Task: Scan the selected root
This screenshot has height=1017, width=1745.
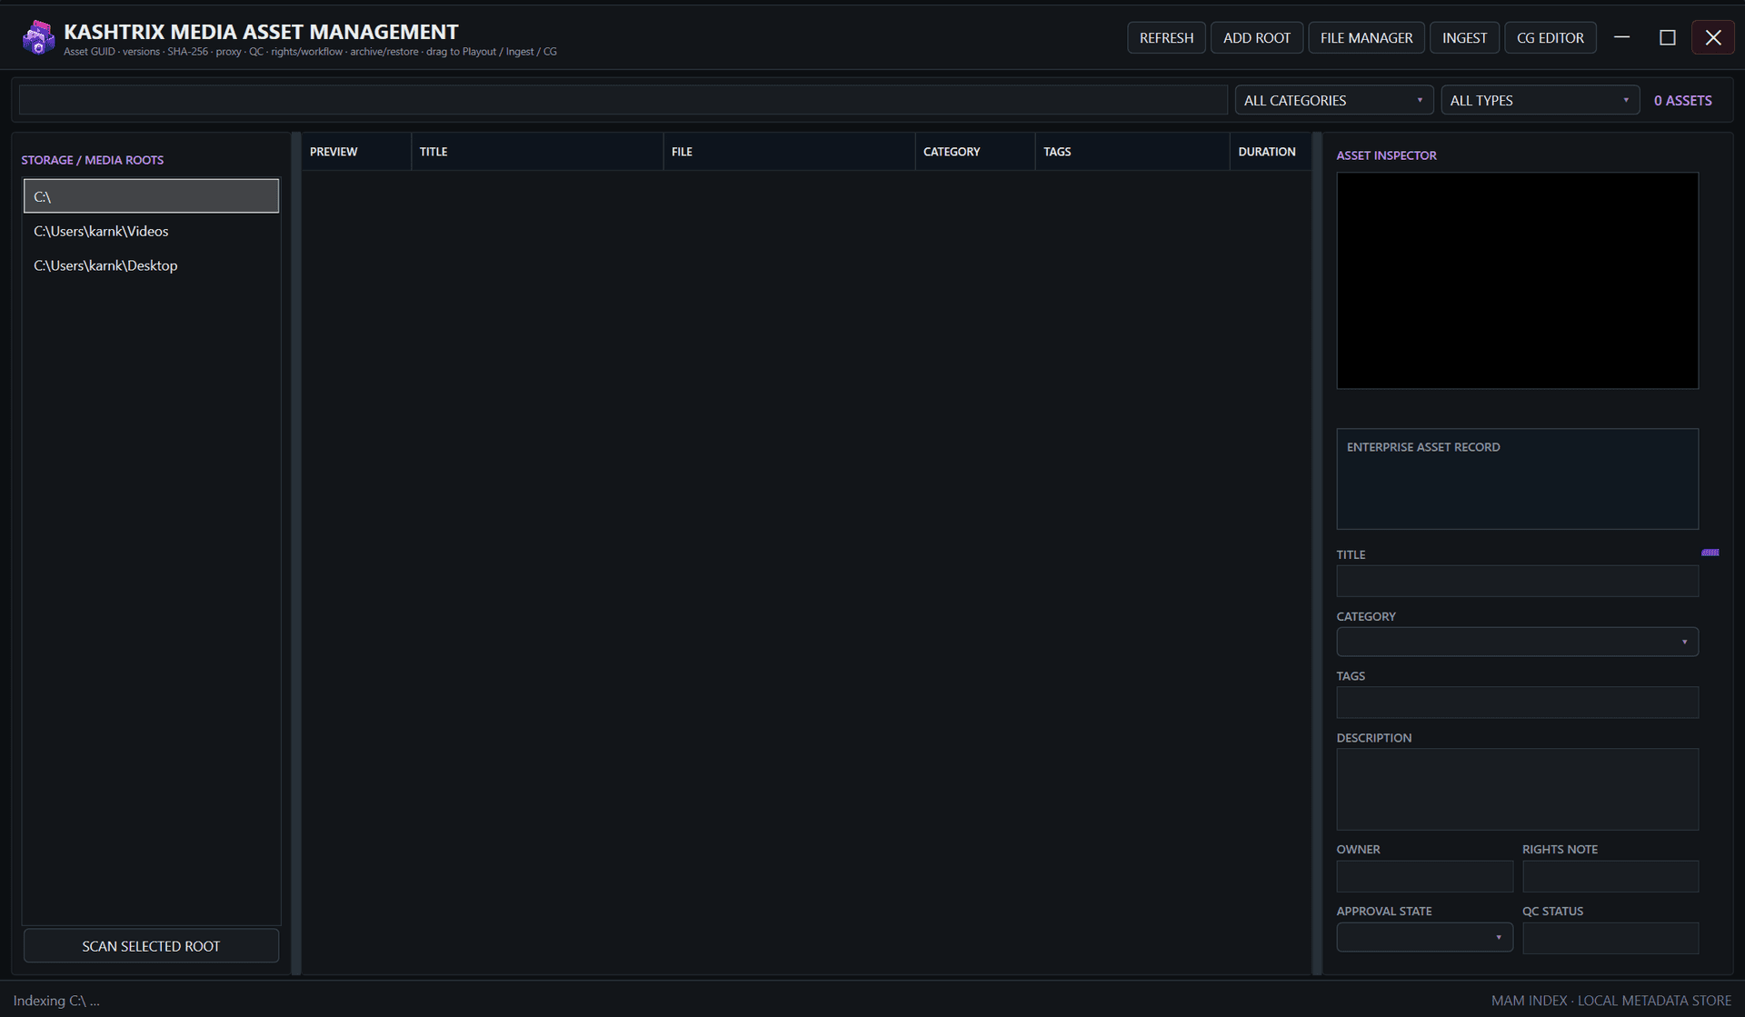Action: (151, 946)
